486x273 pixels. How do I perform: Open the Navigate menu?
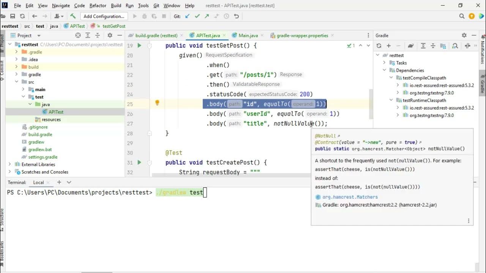click(x=61, y=6)
